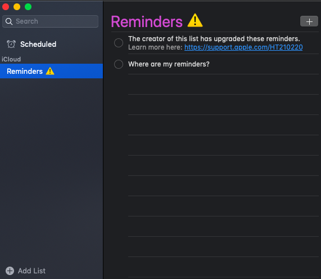321x279 pixels.
Task: Click the warning icon in the sidebar Reminders row
Action: tap(50, 71)
